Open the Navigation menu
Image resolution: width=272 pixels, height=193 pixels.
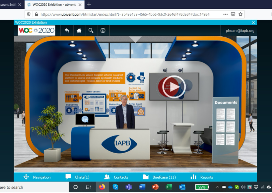pos(37,177)
